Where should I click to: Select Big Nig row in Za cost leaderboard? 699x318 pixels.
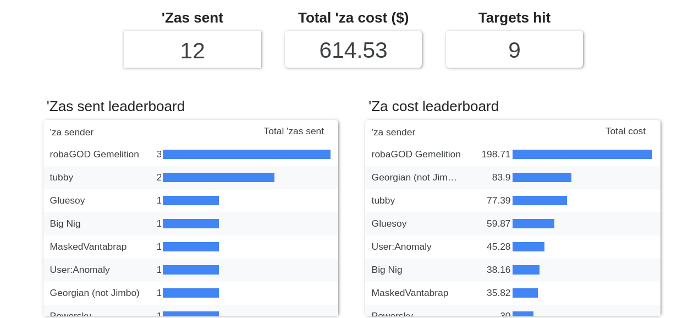point(387,270)
